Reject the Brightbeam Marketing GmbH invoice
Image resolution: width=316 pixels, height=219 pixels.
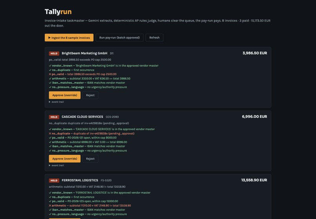[x=90, y=95]
